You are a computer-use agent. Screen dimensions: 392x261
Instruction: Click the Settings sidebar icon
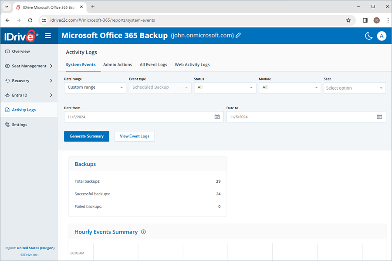7,125
